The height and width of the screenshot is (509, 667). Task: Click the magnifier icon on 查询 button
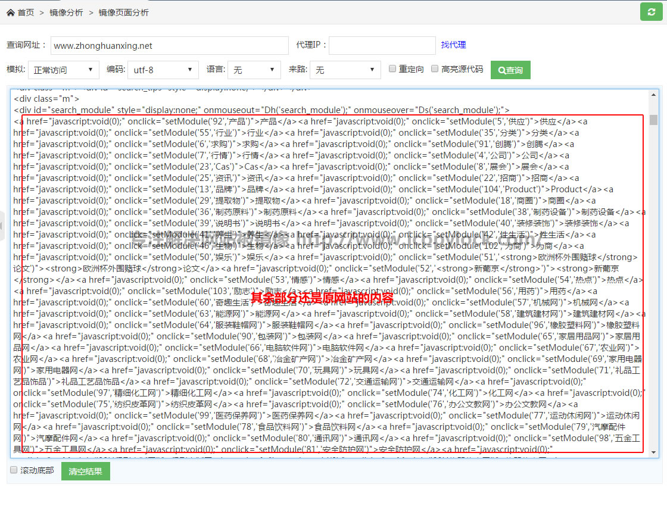coord(501,70)
